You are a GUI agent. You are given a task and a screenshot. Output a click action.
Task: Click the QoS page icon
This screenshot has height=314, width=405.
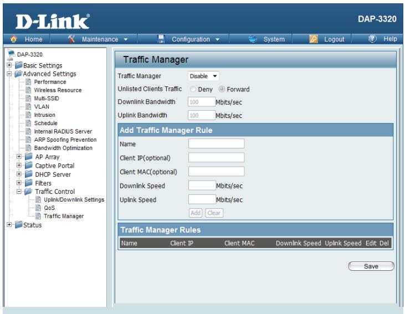38,208
